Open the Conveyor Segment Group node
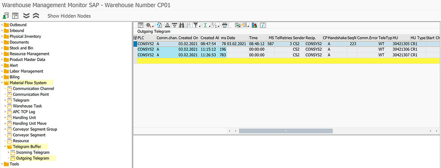441x168 pixels. (35, 129)
